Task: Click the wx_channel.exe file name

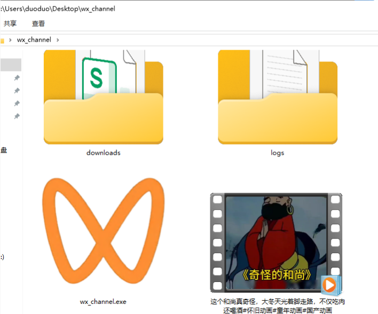Action: pos(103,302)
